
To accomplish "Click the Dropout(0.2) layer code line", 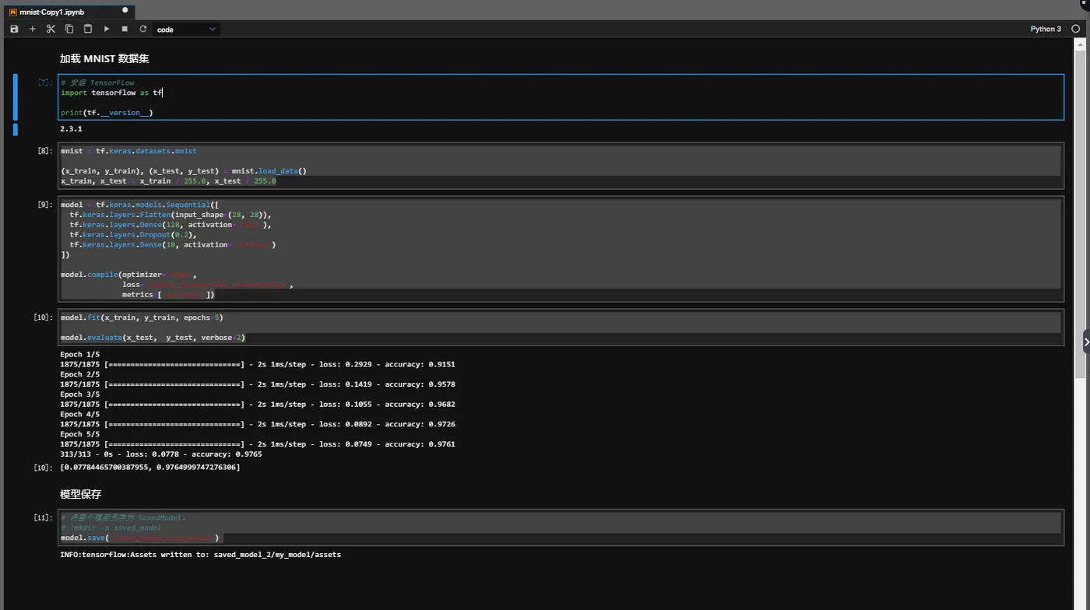I will pyautogui.click(x=133, y=234).
